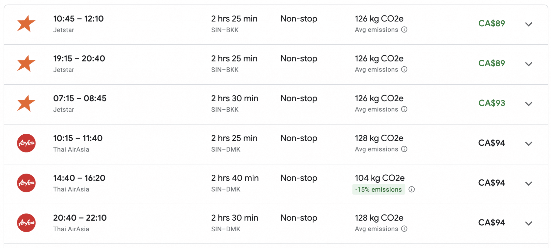551x248 pixels.
Task: Click the Thai AirAsia logo on the 10:15 flight
Action: click(26, 143)
